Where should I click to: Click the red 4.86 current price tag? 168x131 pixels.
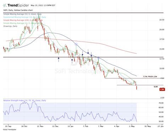[162, 90]
